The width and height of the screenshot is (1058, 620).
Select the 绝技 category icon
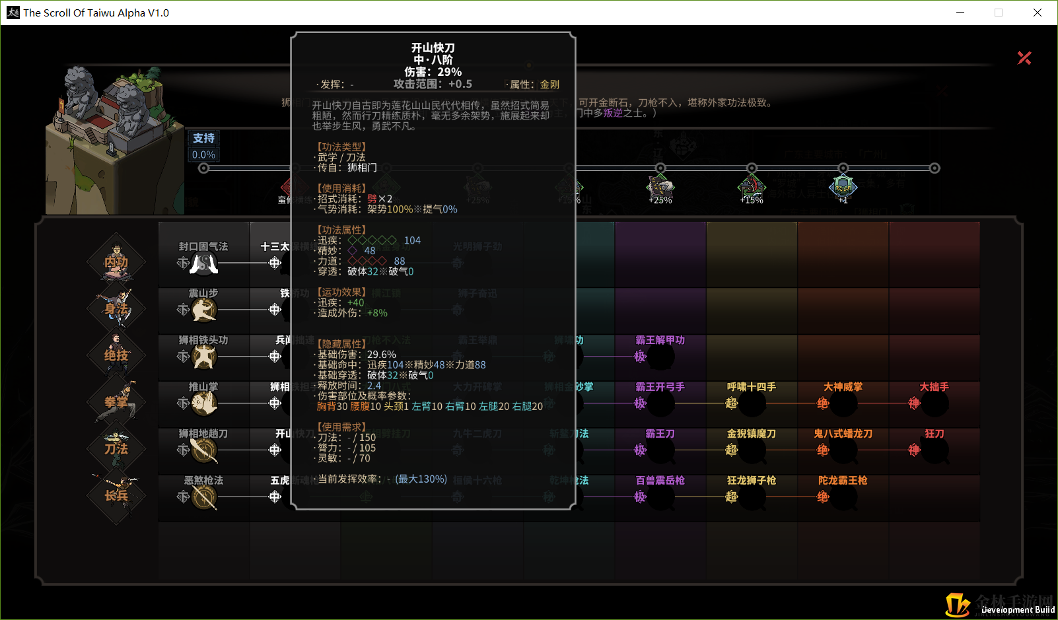pyautogui.click(x=116, y=355)
